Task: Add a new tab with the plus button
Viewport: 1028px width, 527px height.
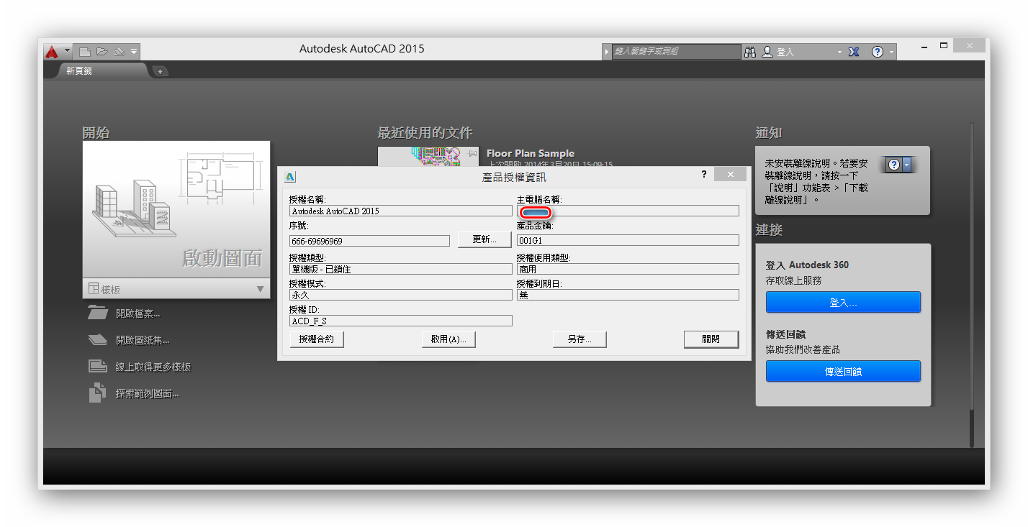Action: coord(160,71)
